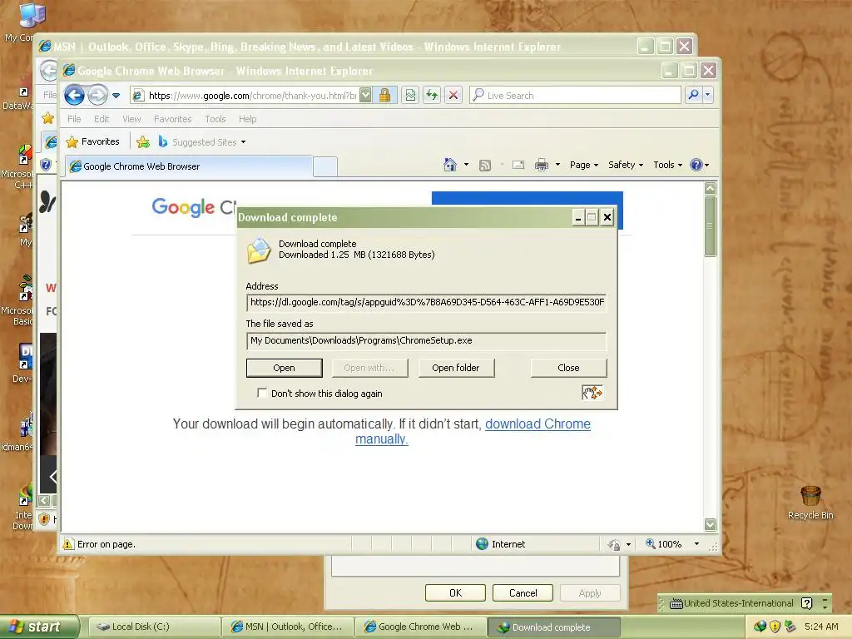Open the View menu
This screenshot has width=852, height=639.
point(131,119)
